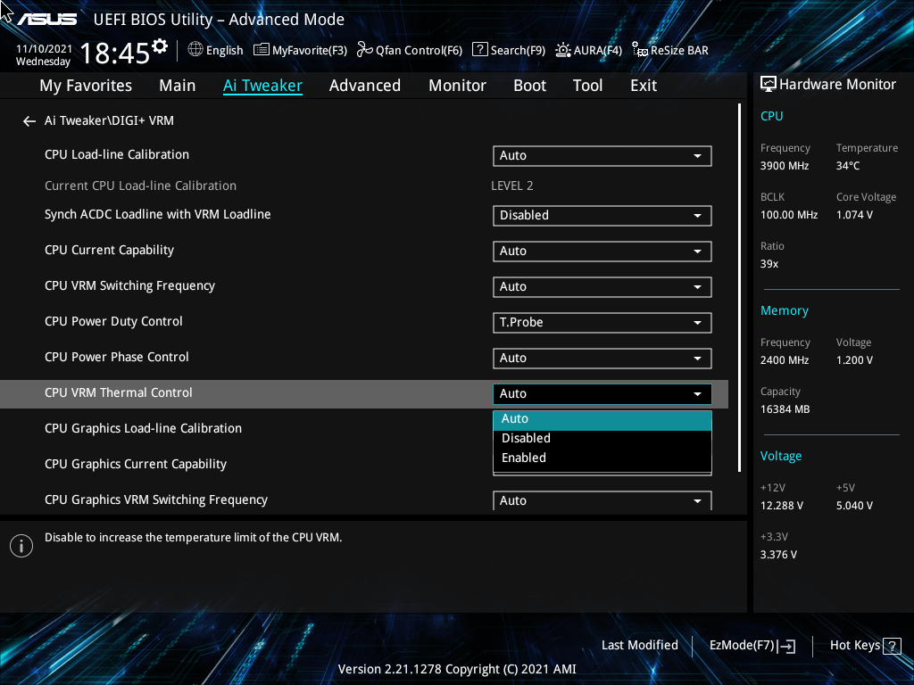Screen dimensions: 914x685
Task: Click the Hardware Monitor display icon
Action: [x=769, y=85]
